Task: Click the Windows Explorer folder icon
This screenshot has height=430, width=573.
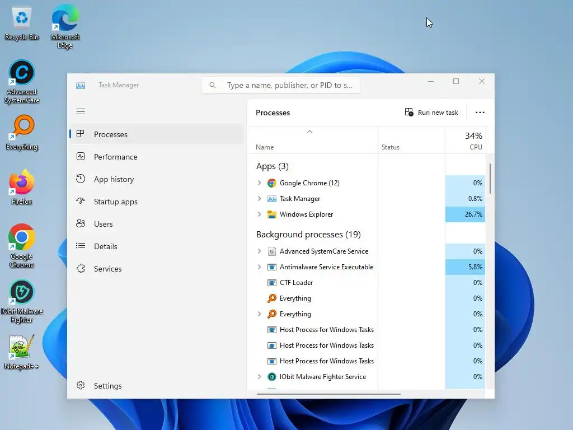Action: (x=271, y=214)
